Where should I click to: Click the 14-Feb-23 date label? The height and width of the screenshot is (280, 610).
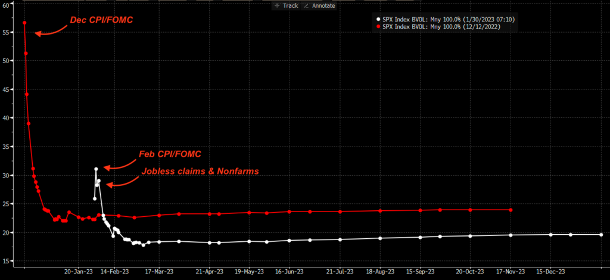tap(115, 272)
